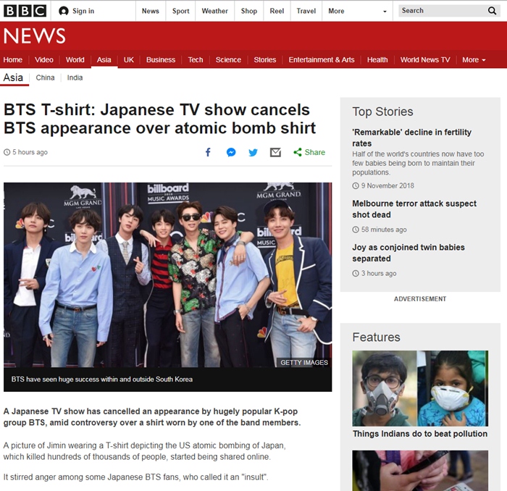Share article via Messenger icon

pos(230,152)
